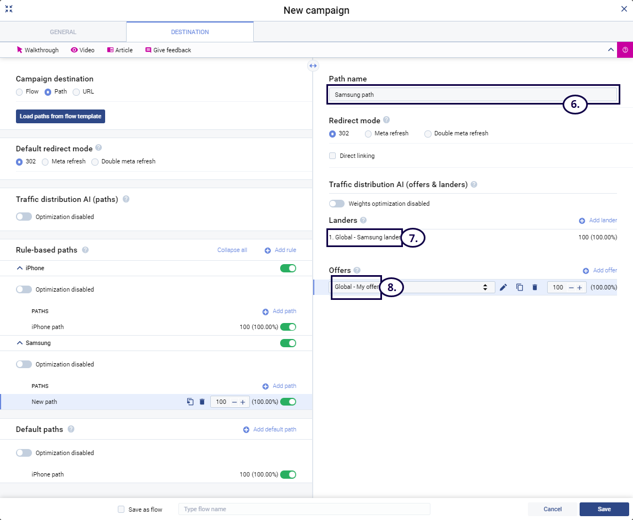Open the pink help icon at top right
The width and height of the screenshot is (633, 520).
625,50
